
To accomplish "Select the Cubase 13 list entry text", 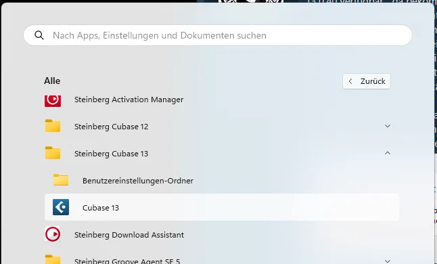I will [x=101, y=208].
